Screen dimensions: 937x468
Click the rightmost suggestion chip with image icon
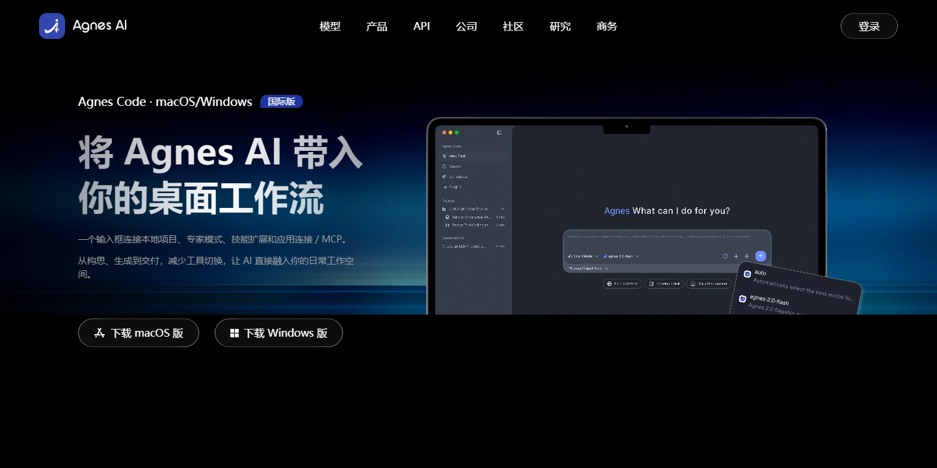point(709,283)
